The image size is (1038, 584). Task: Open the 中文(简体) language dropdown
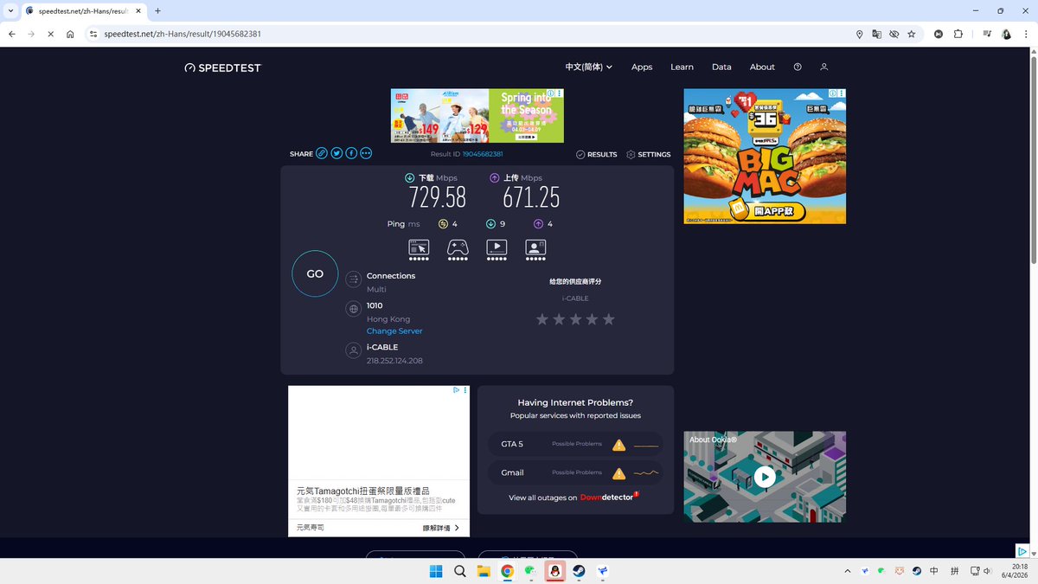pyautogui.click(x=589, y=67)
